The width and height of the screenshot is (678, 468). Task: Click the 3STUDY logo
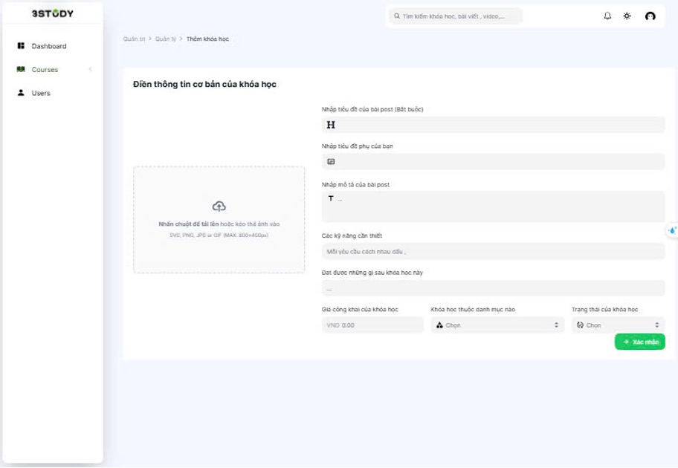(52, 13)
